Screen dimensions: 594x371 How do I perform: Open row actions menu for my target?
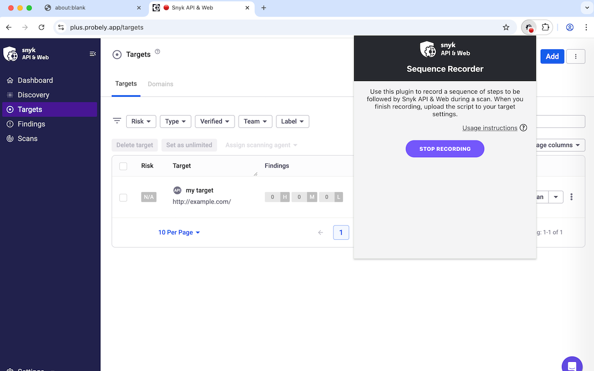pos(571,197)
